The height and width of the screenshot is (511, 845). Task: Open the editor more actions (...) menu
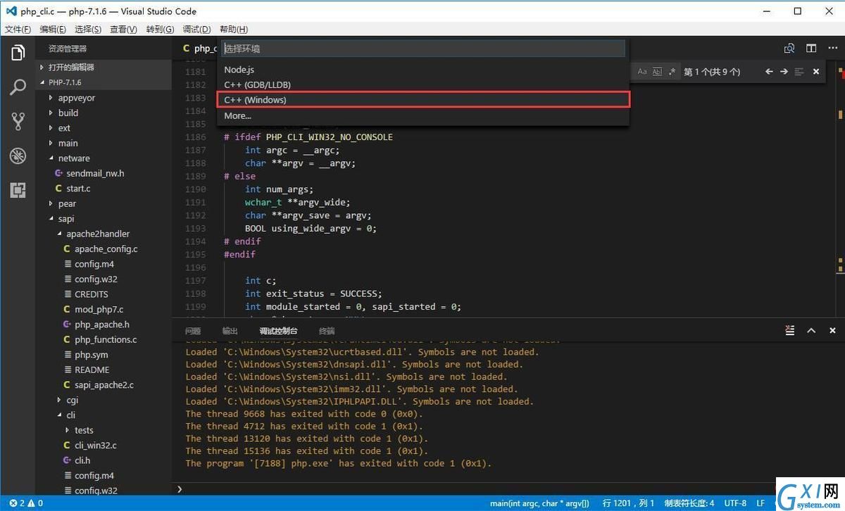click(x=832, y=49)
